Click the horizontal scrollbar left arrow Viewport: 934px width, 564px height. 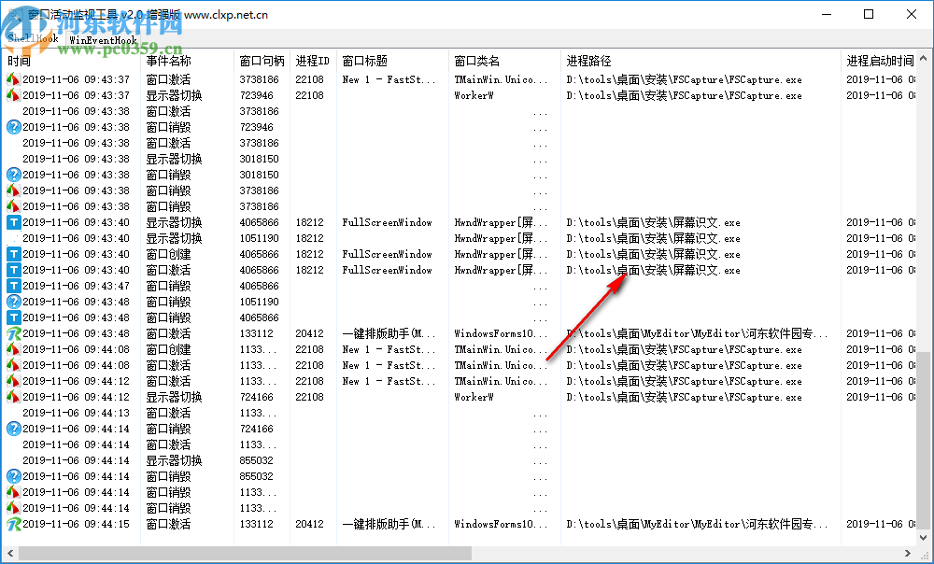[x=10, y=554]
